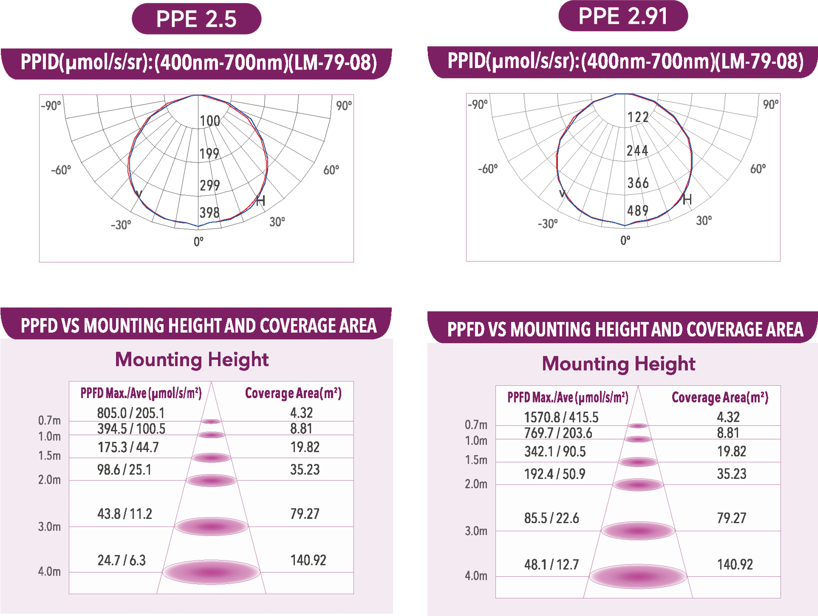Select the 199 ring label in polar chart
The width and height of the screenshot is (818, 616).
click(x=209, y=154)
